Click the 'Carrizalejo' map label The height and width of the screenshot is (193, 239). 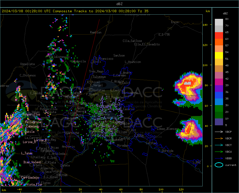pyautogui.click(x=30, y=178)
